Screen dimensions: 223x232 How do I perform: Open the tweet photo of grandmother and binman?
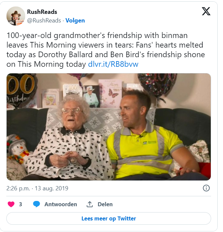click(x=109, y=127)
